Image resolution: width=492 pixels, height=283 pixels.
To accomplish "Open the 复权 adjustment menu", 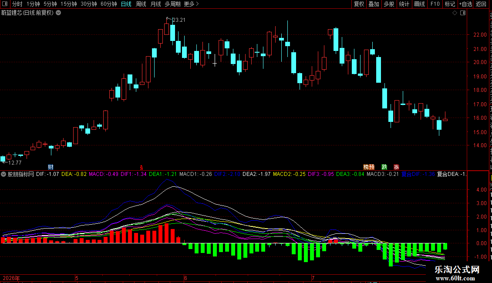I will (359, 4).
